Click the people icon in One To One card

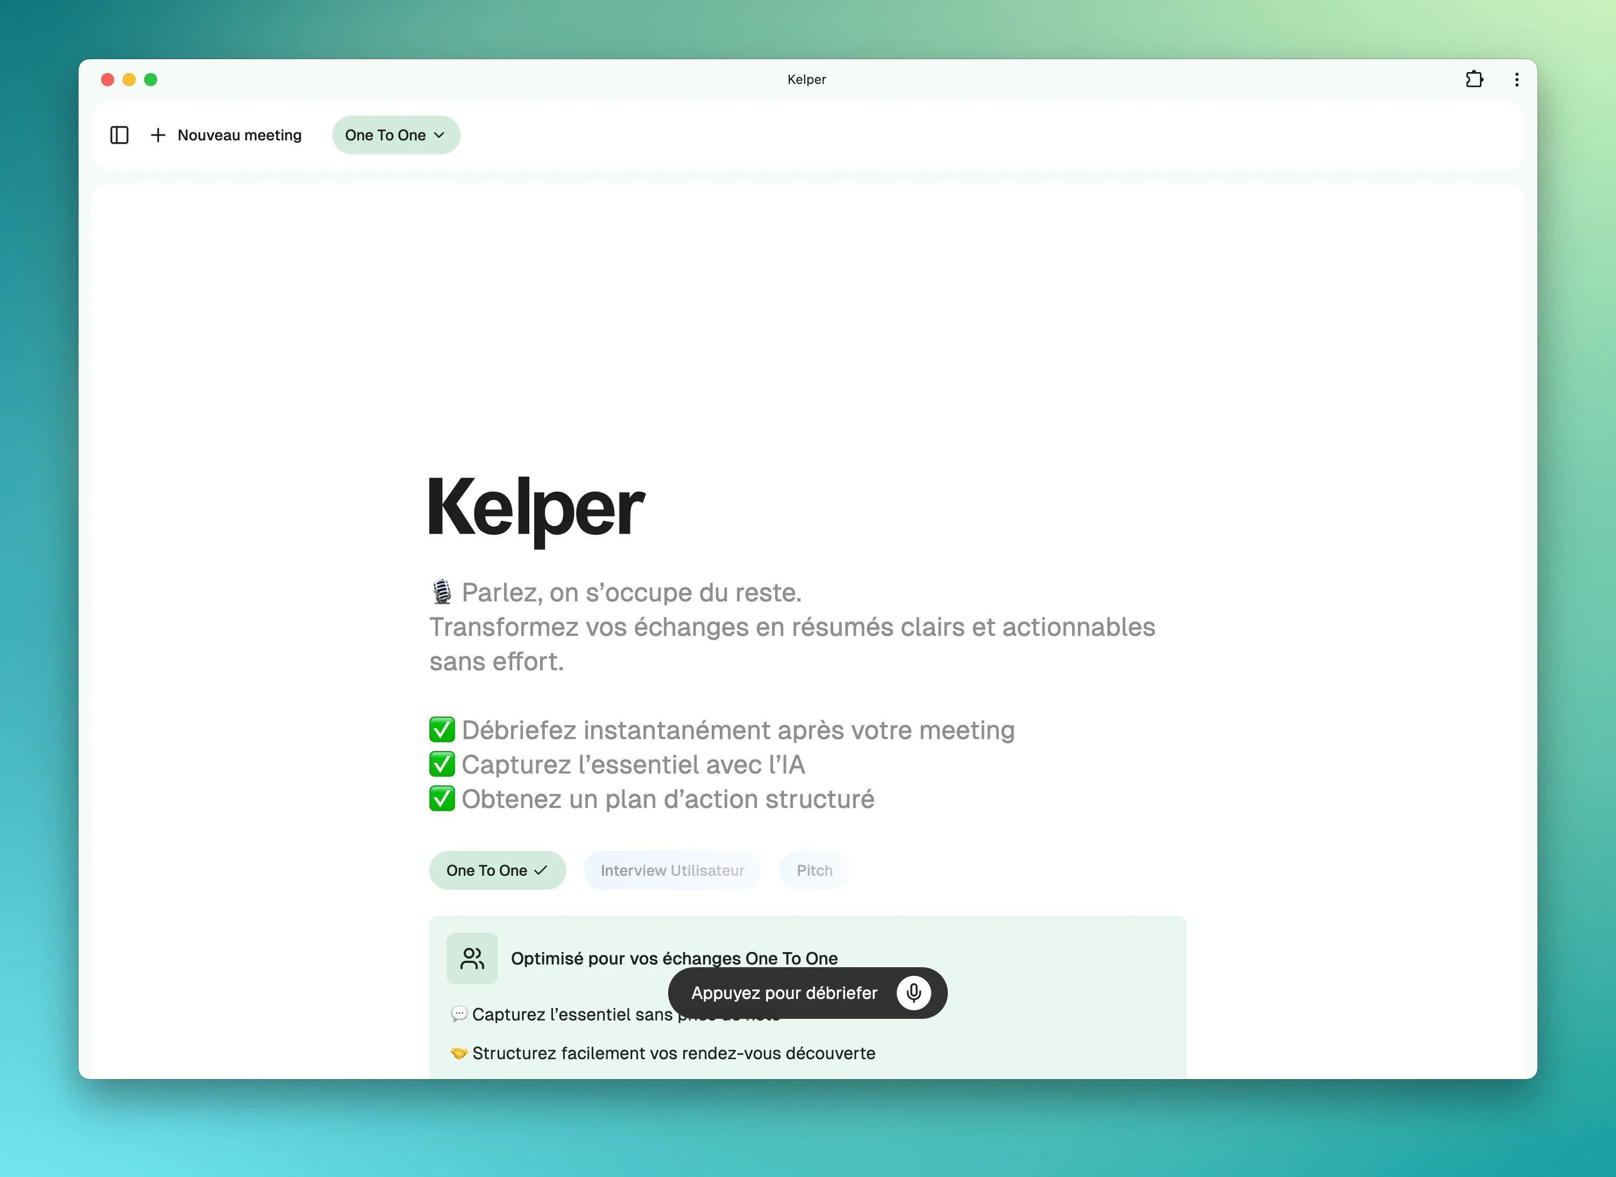[472, 958]
